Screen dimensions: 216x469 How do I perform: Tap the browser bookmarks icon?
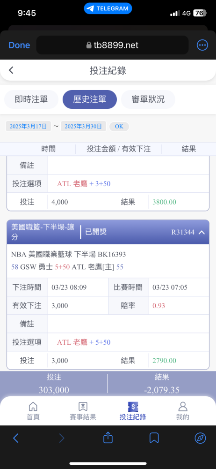(x=154, y=438)
